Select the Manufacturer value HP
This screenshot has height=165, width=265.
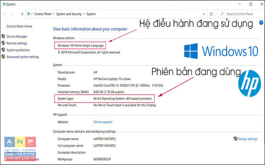(95, 72)
